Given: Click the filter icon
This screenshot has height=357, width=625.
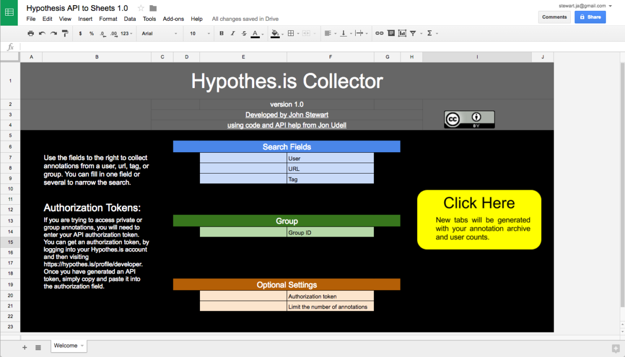Looking at the screenshot, I should click(413, 33).
